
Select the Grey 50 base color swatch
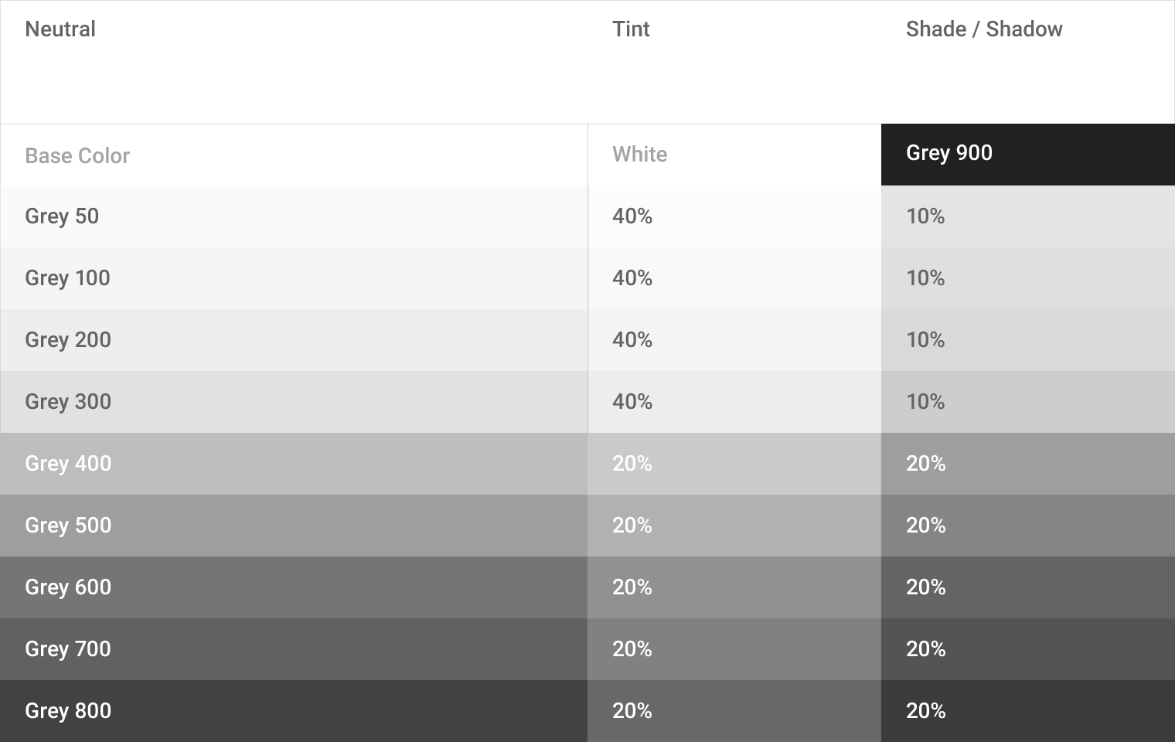click(294, 216)
